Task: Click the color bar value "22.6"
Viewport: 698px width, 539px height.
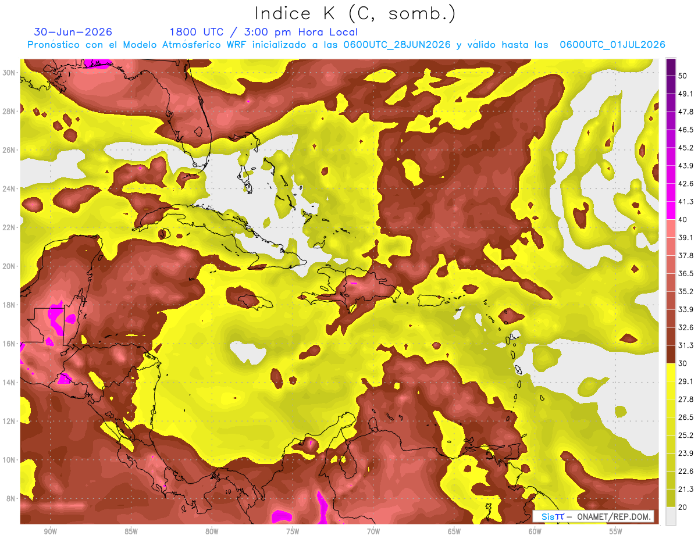Action: tap(685, 472)
